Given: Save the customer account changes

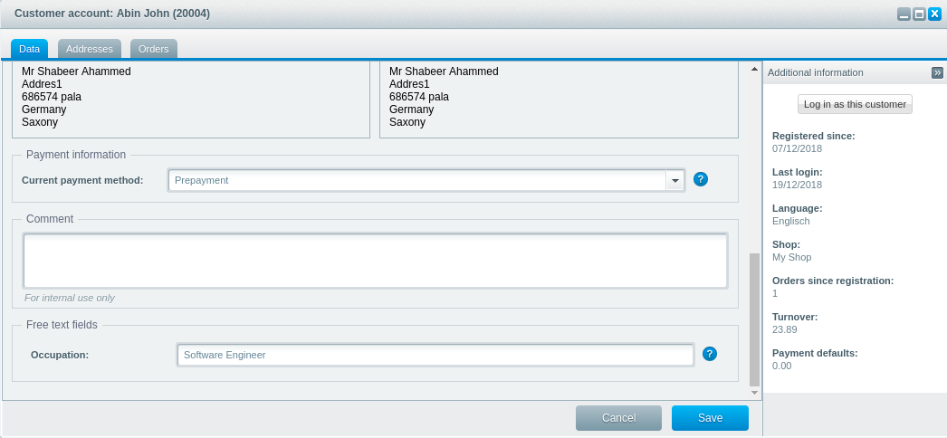Looking at the screenshot, I should click(710, 418).
